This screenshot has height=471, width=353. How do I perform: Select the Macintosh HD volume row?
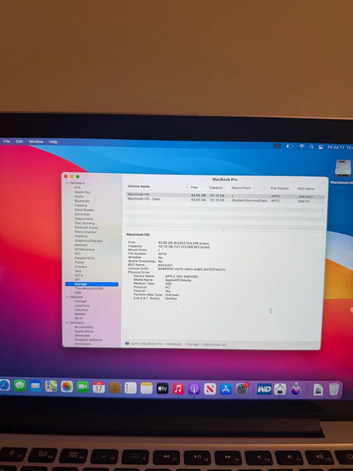225,195
